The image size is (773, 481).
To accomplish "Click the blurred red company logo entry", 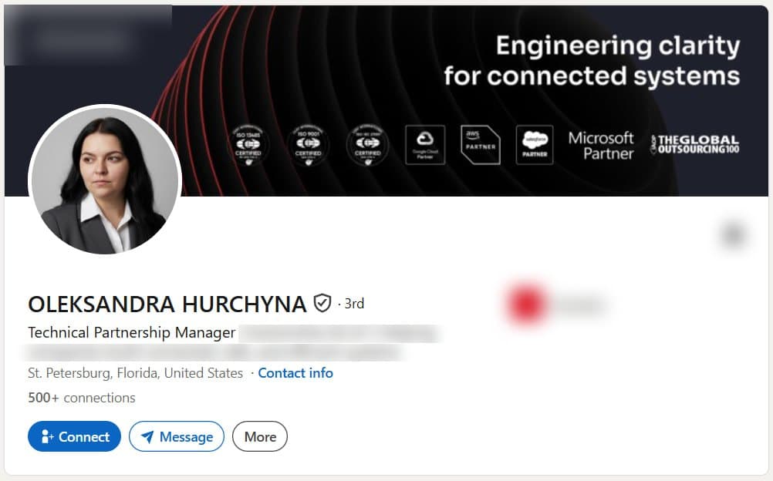I will (x=556, y=304).
